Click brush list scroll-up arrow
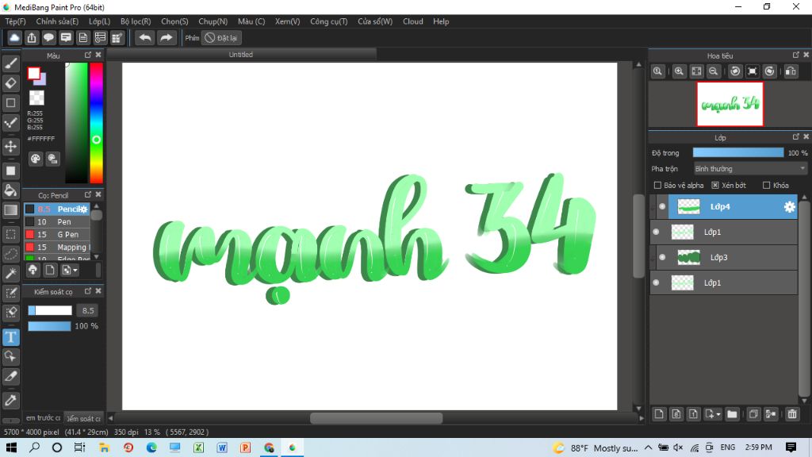The image size is (812, 457). click(96, 206)
